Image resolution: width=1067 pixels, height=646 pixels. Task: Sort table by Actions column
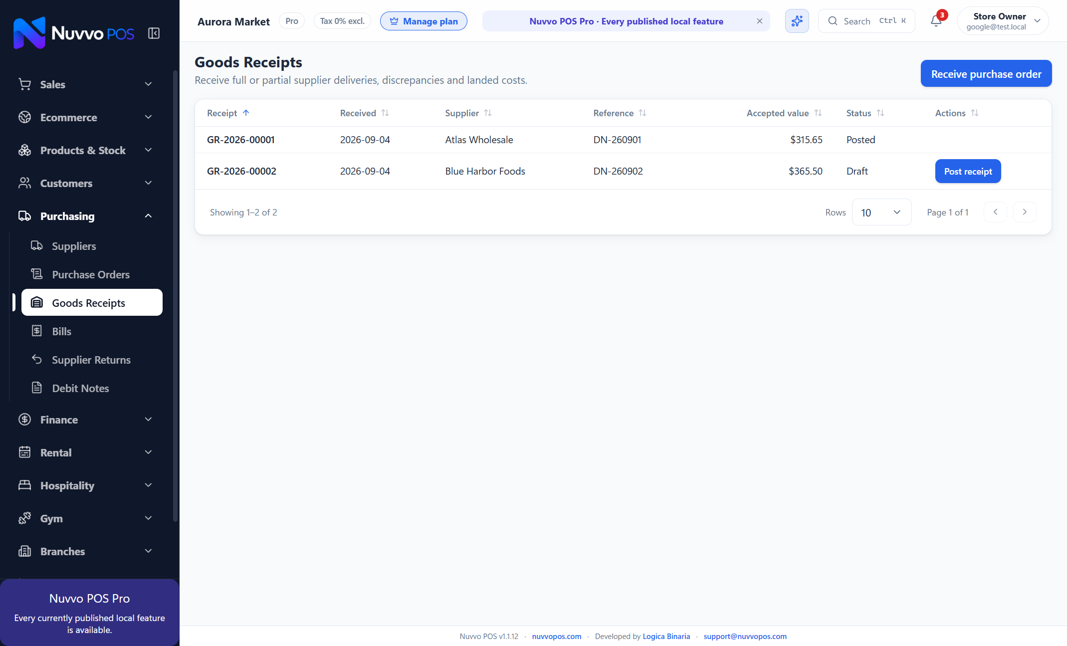tap(957, 113)
